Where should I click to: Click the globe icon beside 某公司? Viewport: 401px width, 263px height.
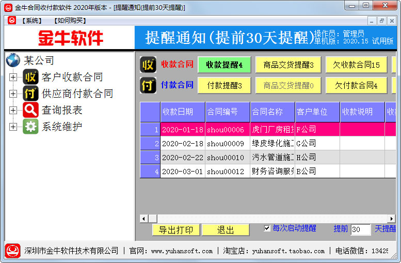tap(13, 60)
